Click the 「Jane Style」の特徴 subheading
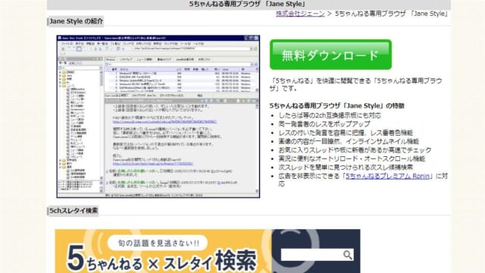Image resolution: width=485 pixels, height=273 pixels. [x=336, y=105]
